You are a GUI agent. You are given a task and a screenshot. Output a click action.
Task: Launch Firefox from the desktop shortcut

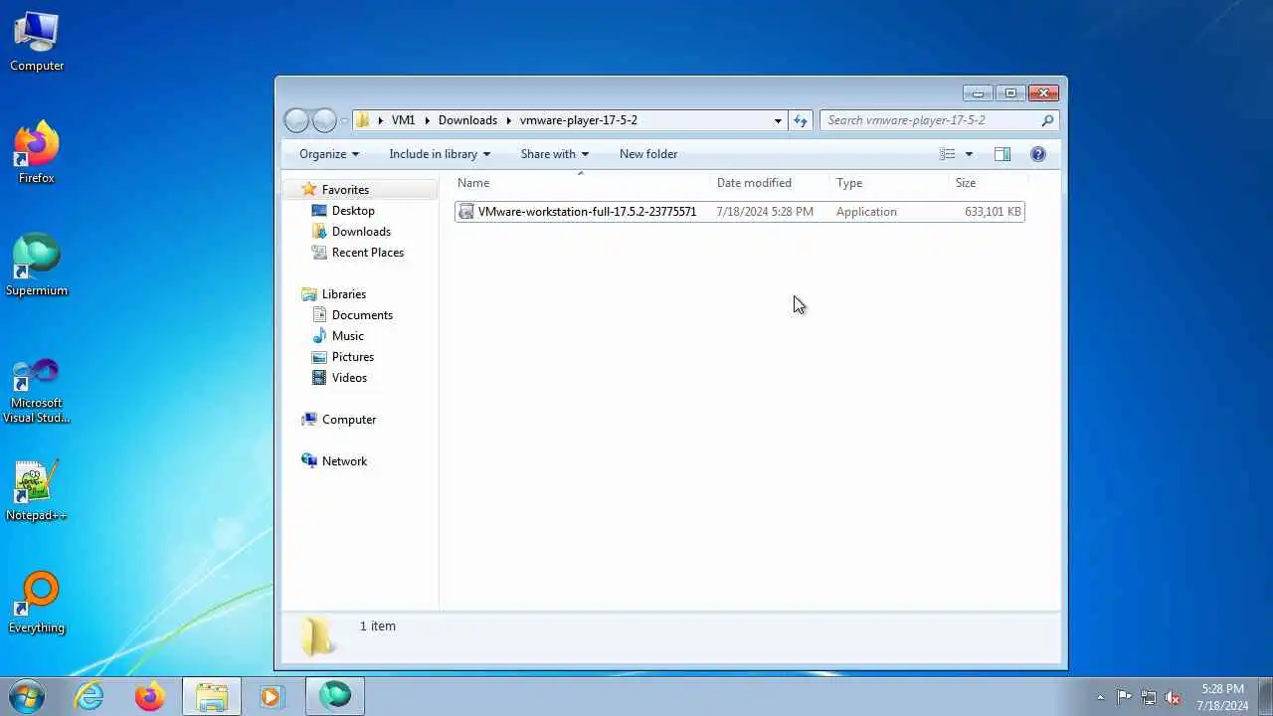[37, 153]
